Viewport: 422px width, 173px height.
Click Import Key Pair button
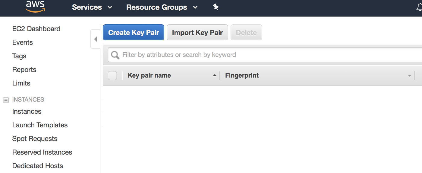click(197, 32)
